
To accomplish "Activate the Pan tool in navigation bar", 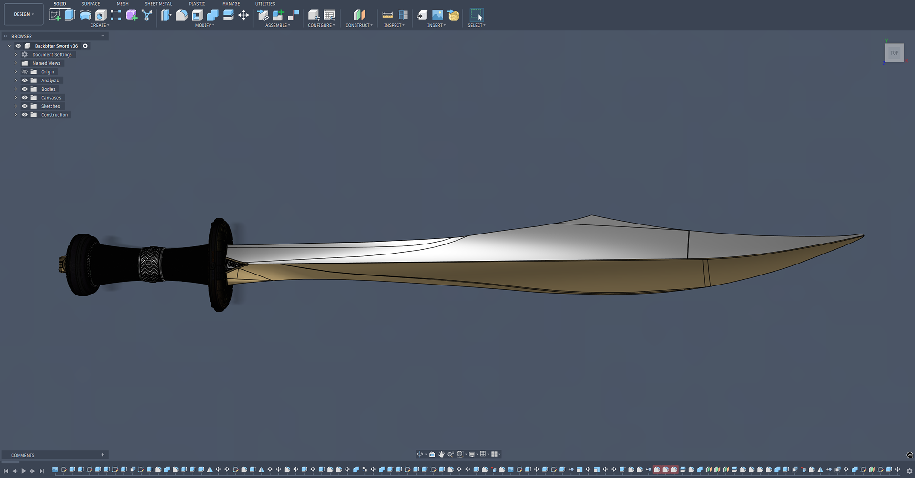I will click(x=442, y=454).
